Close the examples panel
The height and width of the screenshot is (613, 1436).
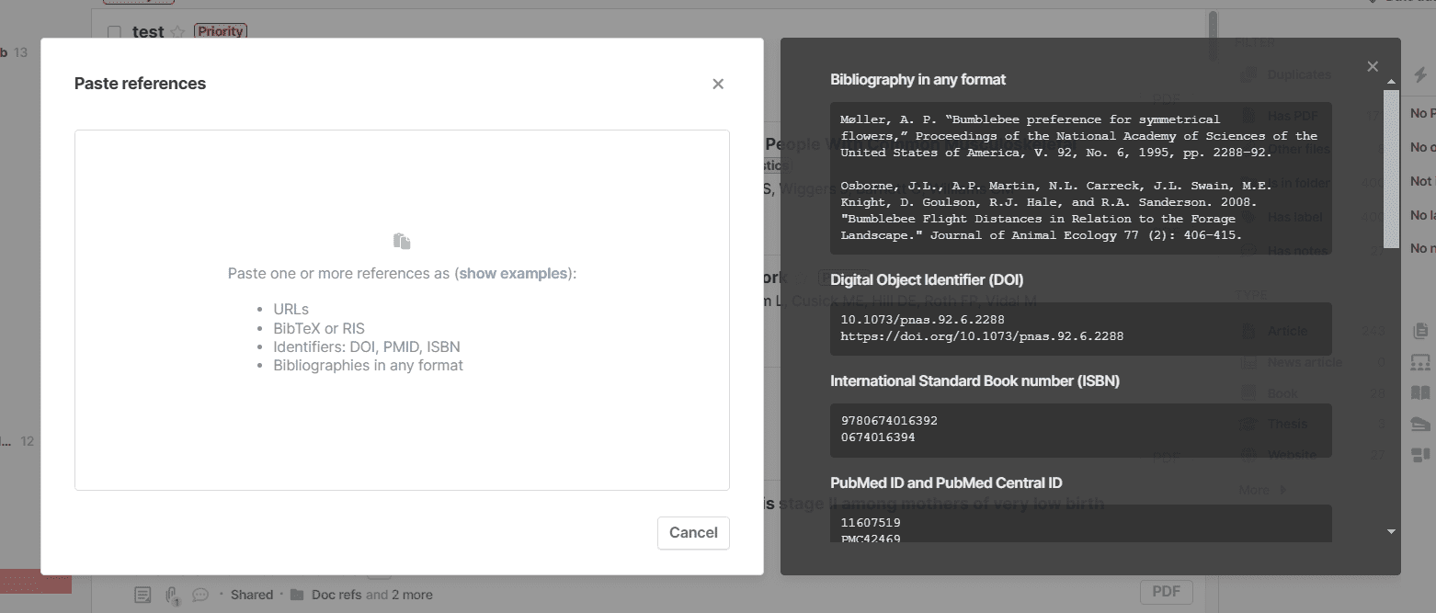point(1372,66)
